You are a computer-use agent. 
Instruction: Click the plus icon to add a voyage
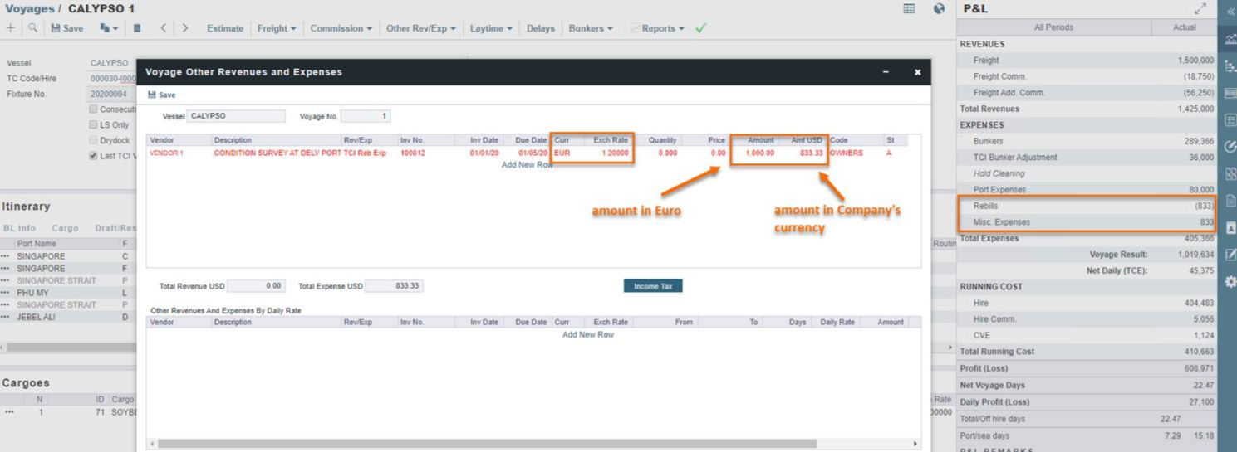point(10,28)
